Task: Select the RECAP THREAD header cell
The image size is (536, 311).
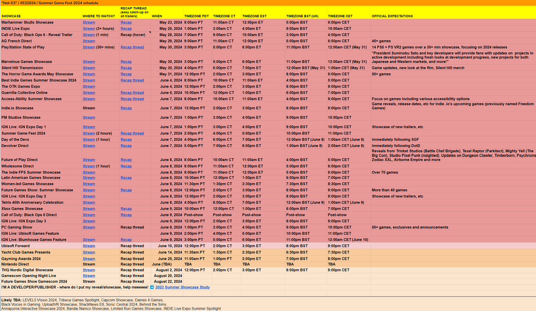Action: tap(135, 13)
